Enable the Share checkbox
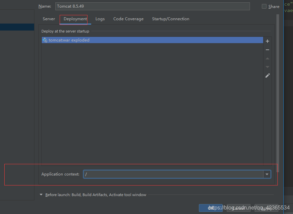Screen dimensions: 293x214 pos(264,6)
